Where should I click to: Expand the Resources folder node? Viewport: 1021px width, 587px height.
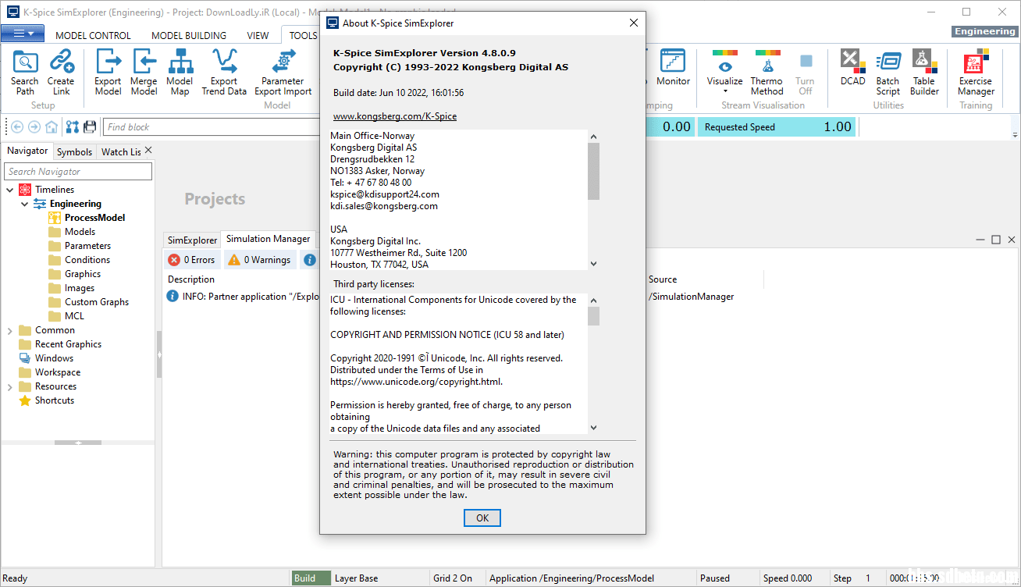[10, 386]
